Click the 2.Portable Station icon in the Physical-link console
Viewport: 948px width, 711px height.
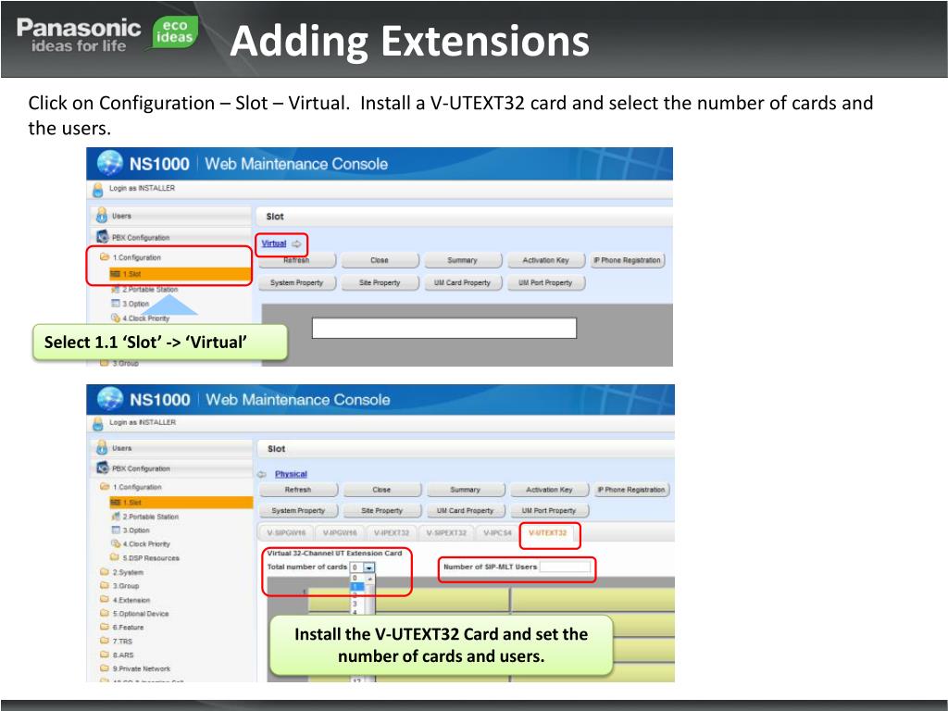click(x=116, y=517)
